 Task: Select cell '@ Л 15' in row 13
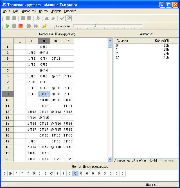pyautogui.click(x=44, y=118)
